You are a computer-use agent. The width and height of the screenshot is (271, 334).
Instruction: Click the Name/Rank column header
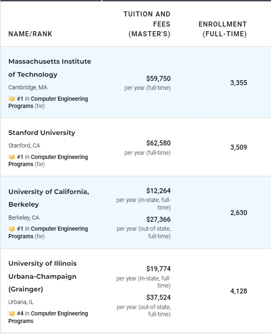coord(30,34)
